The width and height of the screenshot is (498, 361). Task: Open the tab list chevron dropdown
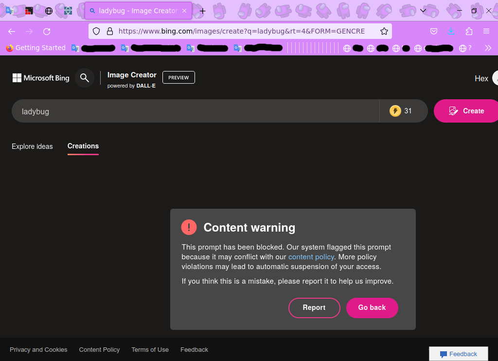tap(423, 10)
